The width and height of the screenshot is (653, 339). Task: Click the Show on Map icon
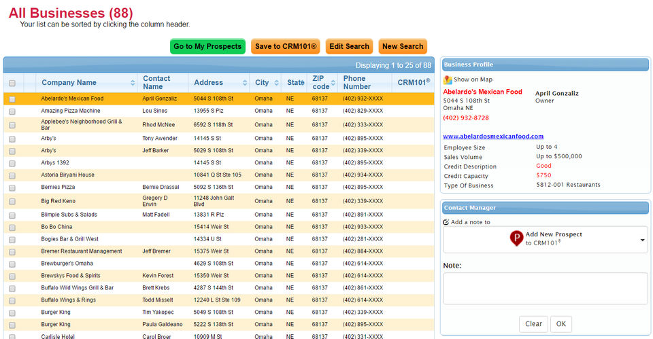[x=448, y=79]
